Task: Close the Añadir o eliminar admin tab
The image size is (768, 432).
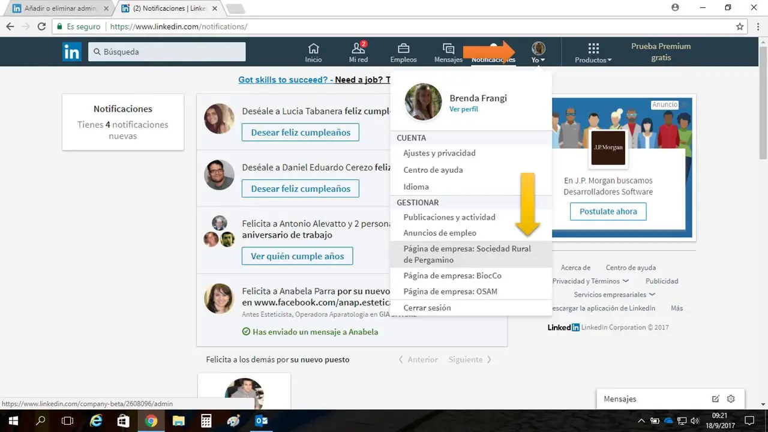Action: point(106,9)
